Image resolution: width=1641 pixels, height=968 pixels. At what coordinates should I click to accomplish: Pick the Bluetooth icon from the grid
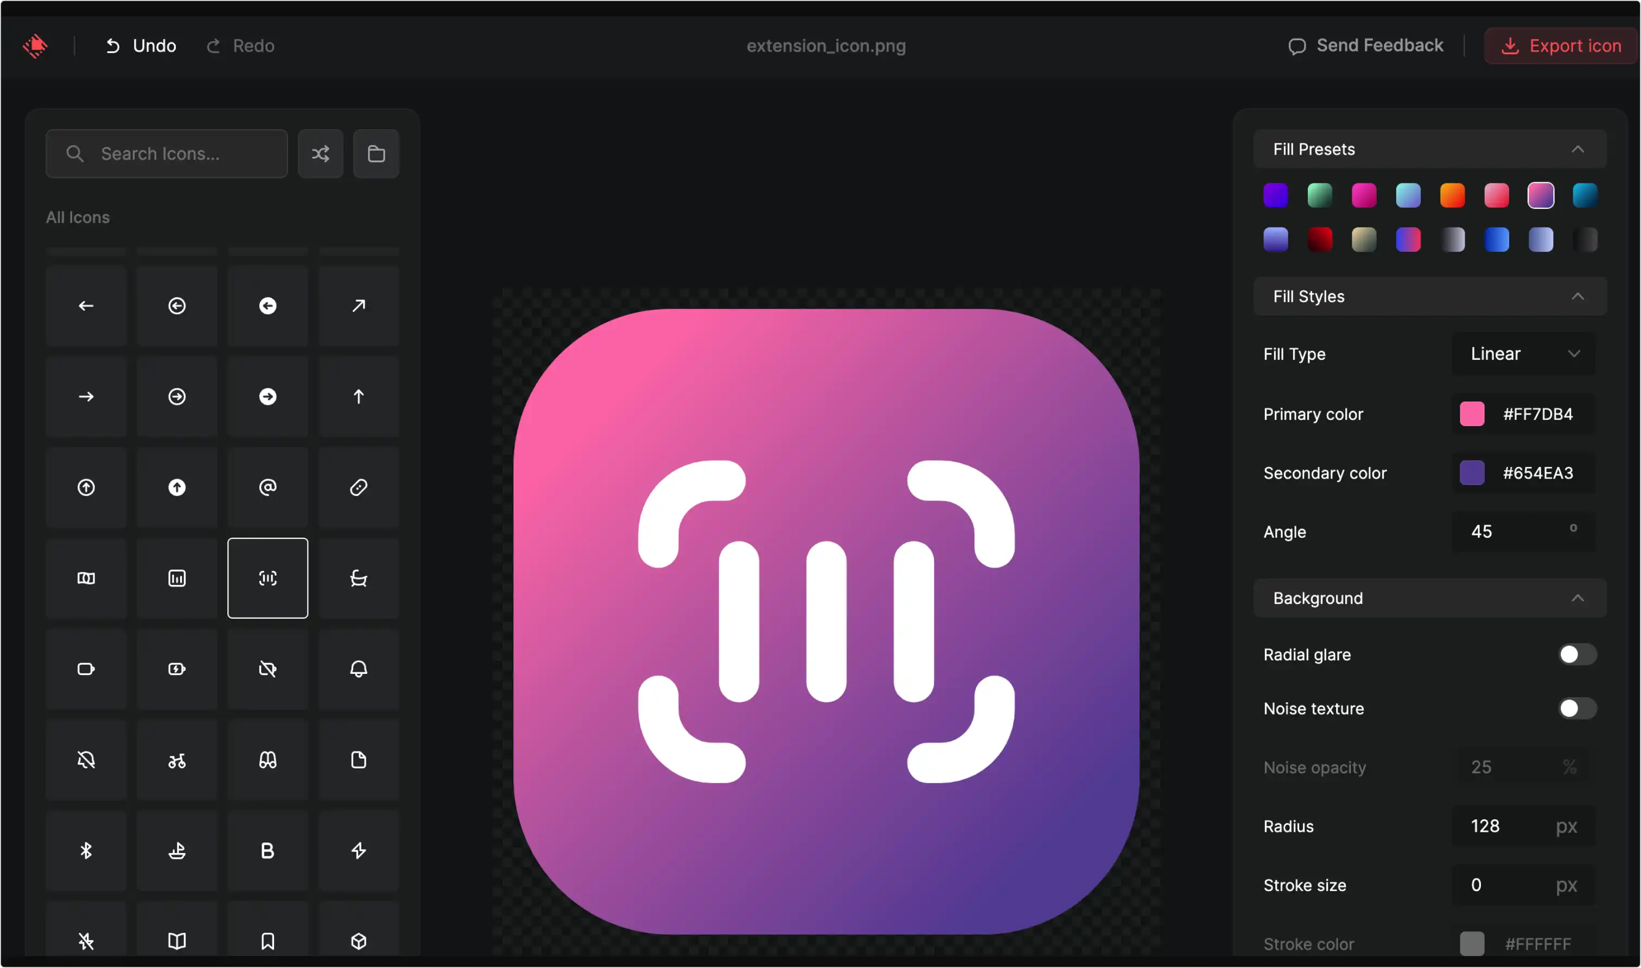click(86, 851)
